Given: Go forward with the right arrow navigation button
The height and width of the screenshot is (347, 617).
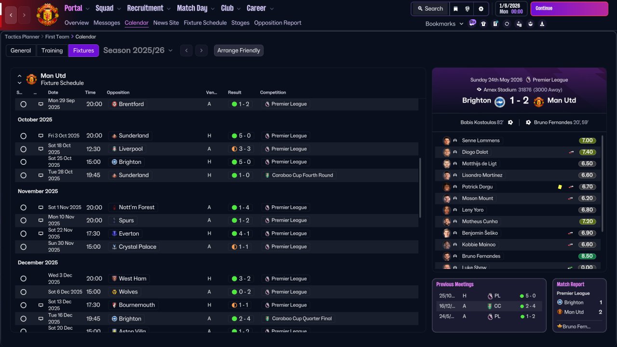Looking at the screenshot, I should tap(24, 15).
